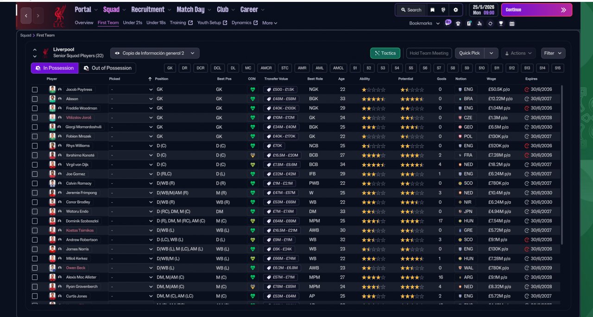The height and width of the screenshot is (317, 593).
Task: Expand the Quick Pick arrow dropdown
Action: click(492, 53)
